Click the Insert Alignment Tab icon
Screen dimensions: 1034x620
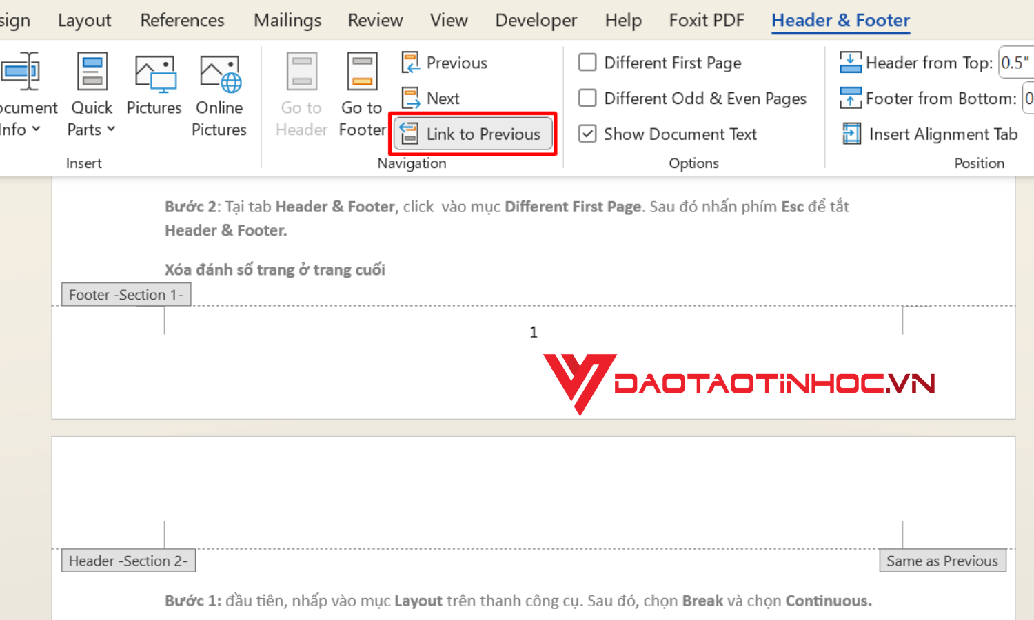851,133
